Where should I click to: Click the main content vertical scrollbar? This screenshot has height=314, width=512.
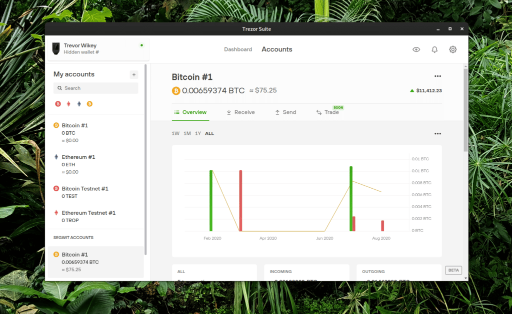tap(465, 110)
